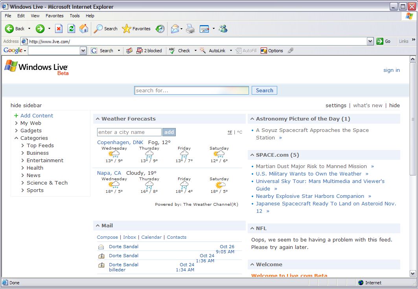Open the Messenger icon in toolbar

point(223,29)
